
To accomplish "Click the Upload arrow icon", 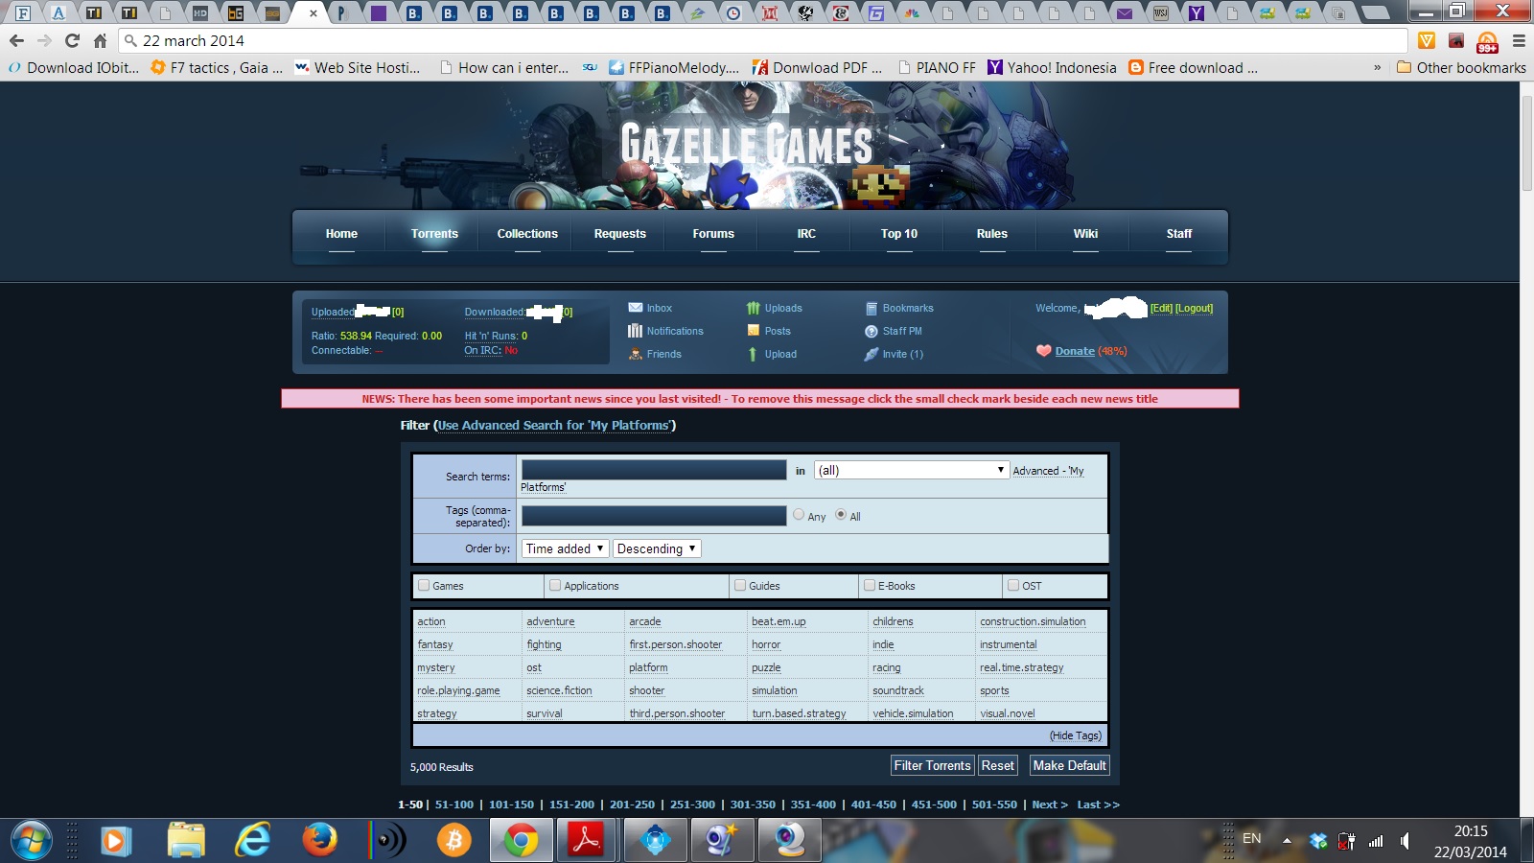I will pyautogui.click(x=753, y=354).
